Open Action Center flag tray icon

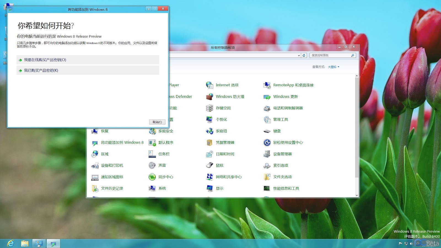coord(400,244)
